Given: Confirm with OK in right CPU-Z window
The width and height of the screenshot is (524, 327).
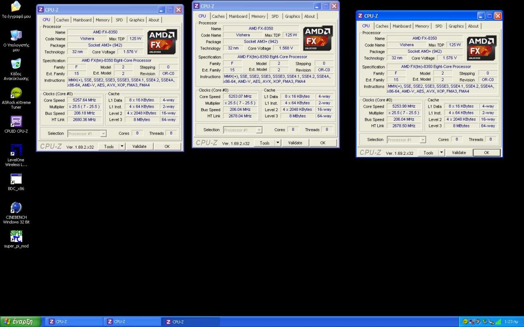Looking at the screenshot, I should pos(486,153).
